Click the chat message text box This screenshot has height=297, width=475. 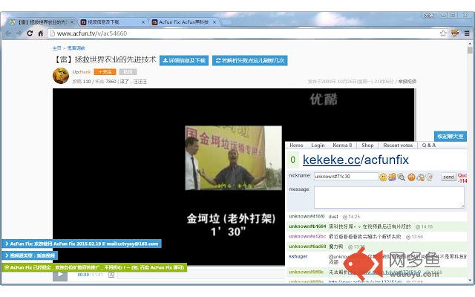tap(389, 198)
